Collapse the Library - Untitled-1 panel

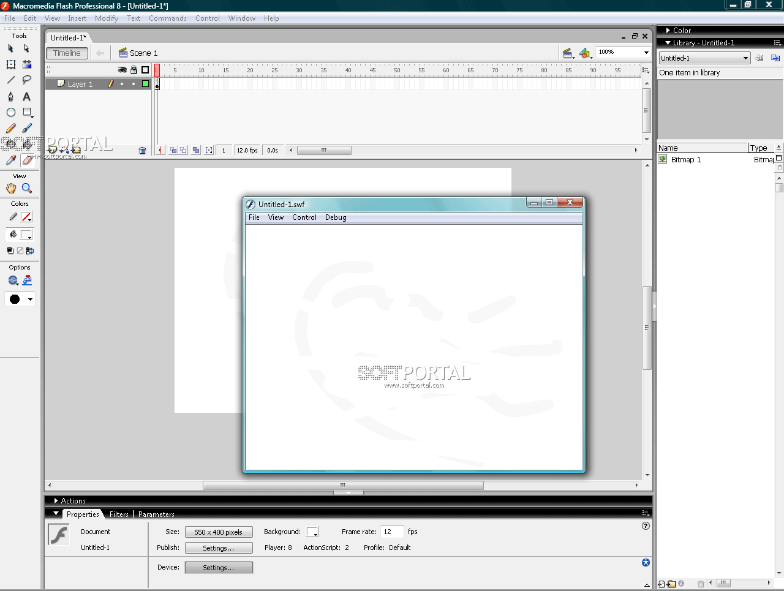(x=668, y=43)
